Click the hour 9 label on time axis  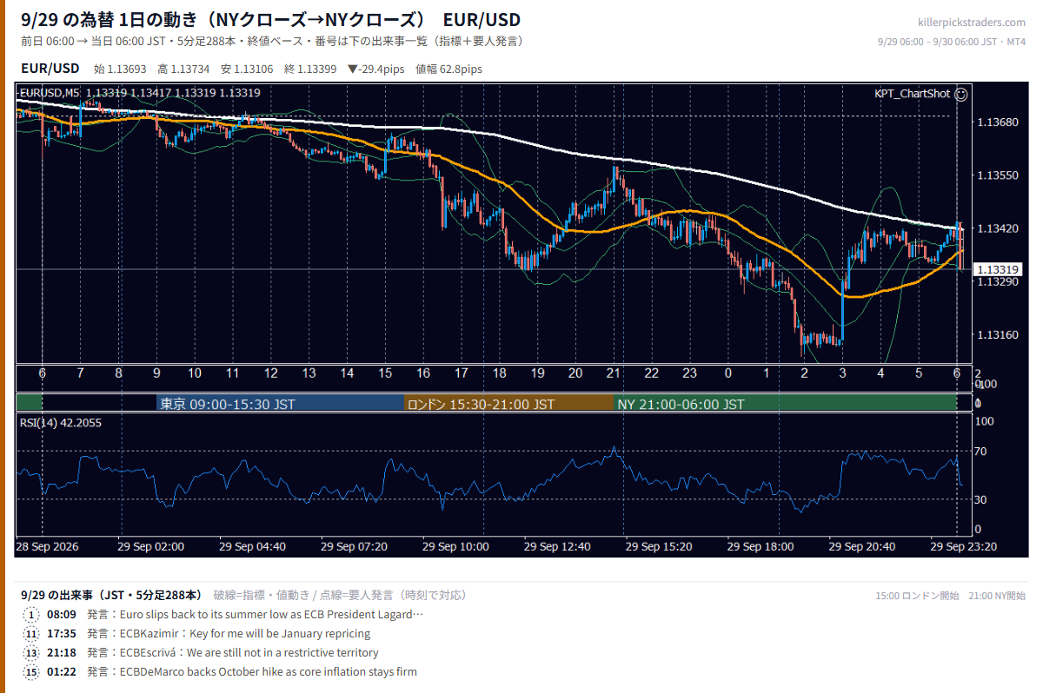[156, 373]
